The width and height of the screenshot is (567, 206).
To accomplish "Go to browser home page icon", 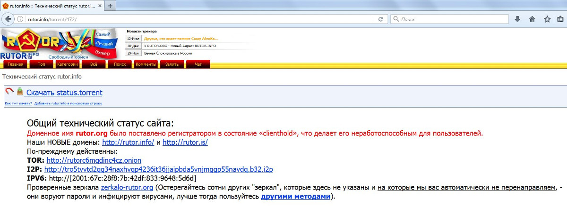I will tap(532, 19).
